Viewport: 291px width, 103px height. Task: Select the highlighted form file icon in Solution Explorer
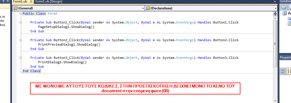(x=289, y=23)
